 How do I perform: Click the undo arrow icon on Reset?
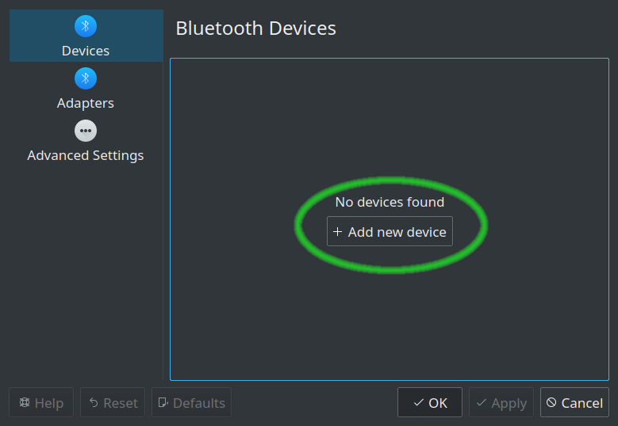tap(94, 402)
